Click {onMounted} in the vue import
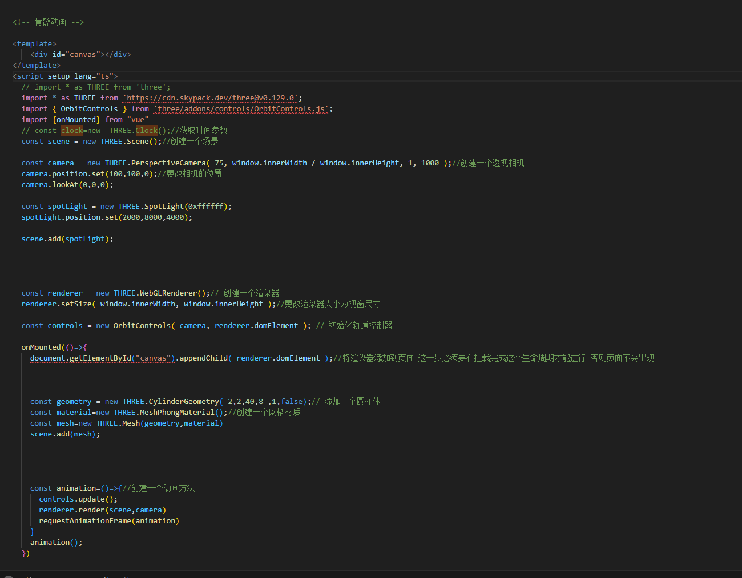The image size is (742, 578). point(76,120)
